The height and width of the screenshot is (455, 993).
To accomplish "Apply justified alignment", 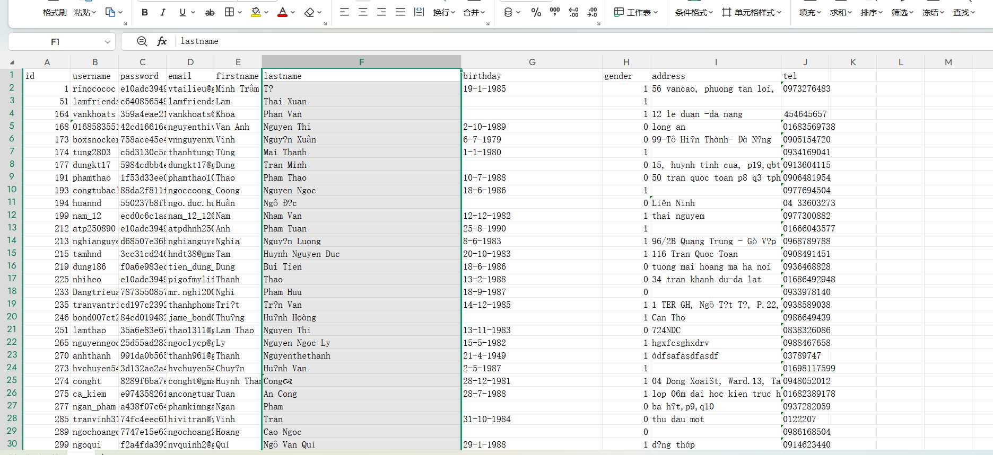I will tap(400, 12).
